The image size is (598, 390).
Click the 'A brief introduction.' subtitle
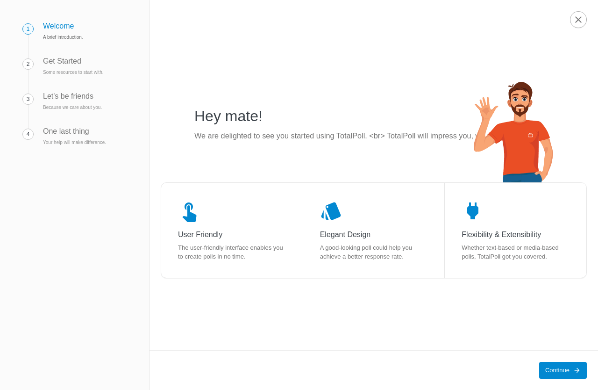point(63,37)
